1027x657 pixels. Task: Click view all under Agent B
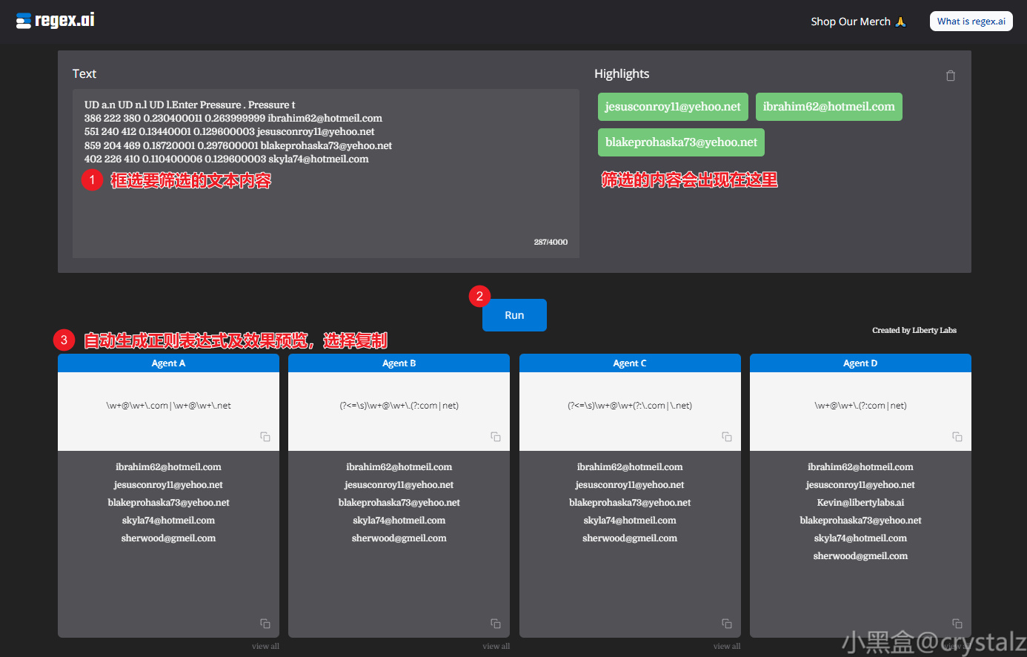(x=496, y=646)
